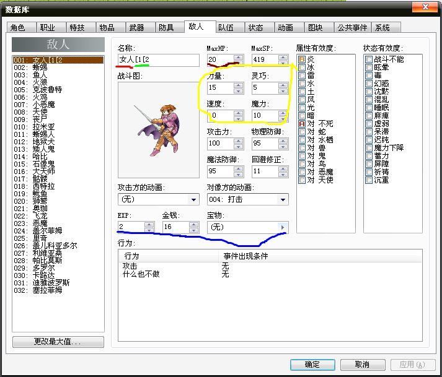This screenshot has height=377, width=442.
Task: Select the 什么也不做 action row
Action: point(270,274)
